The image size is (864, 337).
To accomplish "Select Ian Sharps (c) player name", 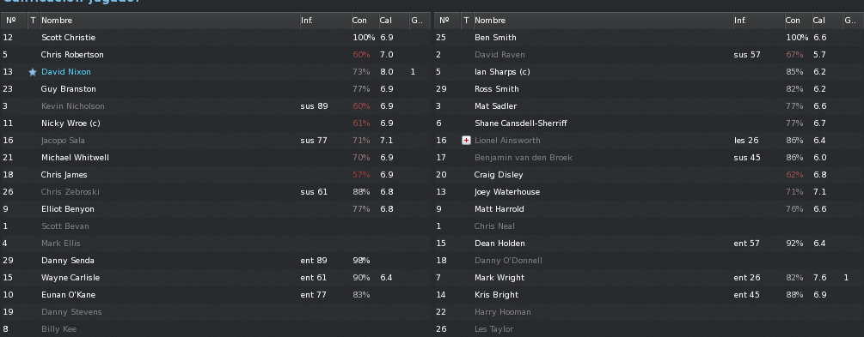I will point(502,72).
